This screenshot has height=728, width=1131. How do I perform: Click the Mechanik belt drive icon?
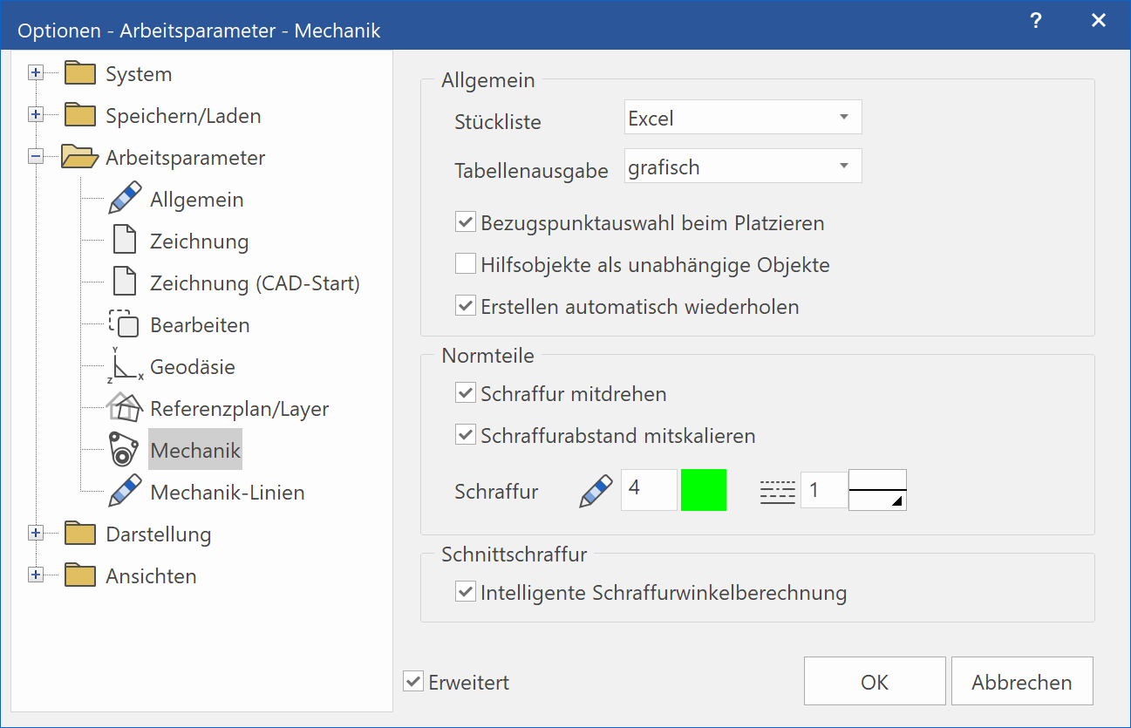click(x=125, y=450)
